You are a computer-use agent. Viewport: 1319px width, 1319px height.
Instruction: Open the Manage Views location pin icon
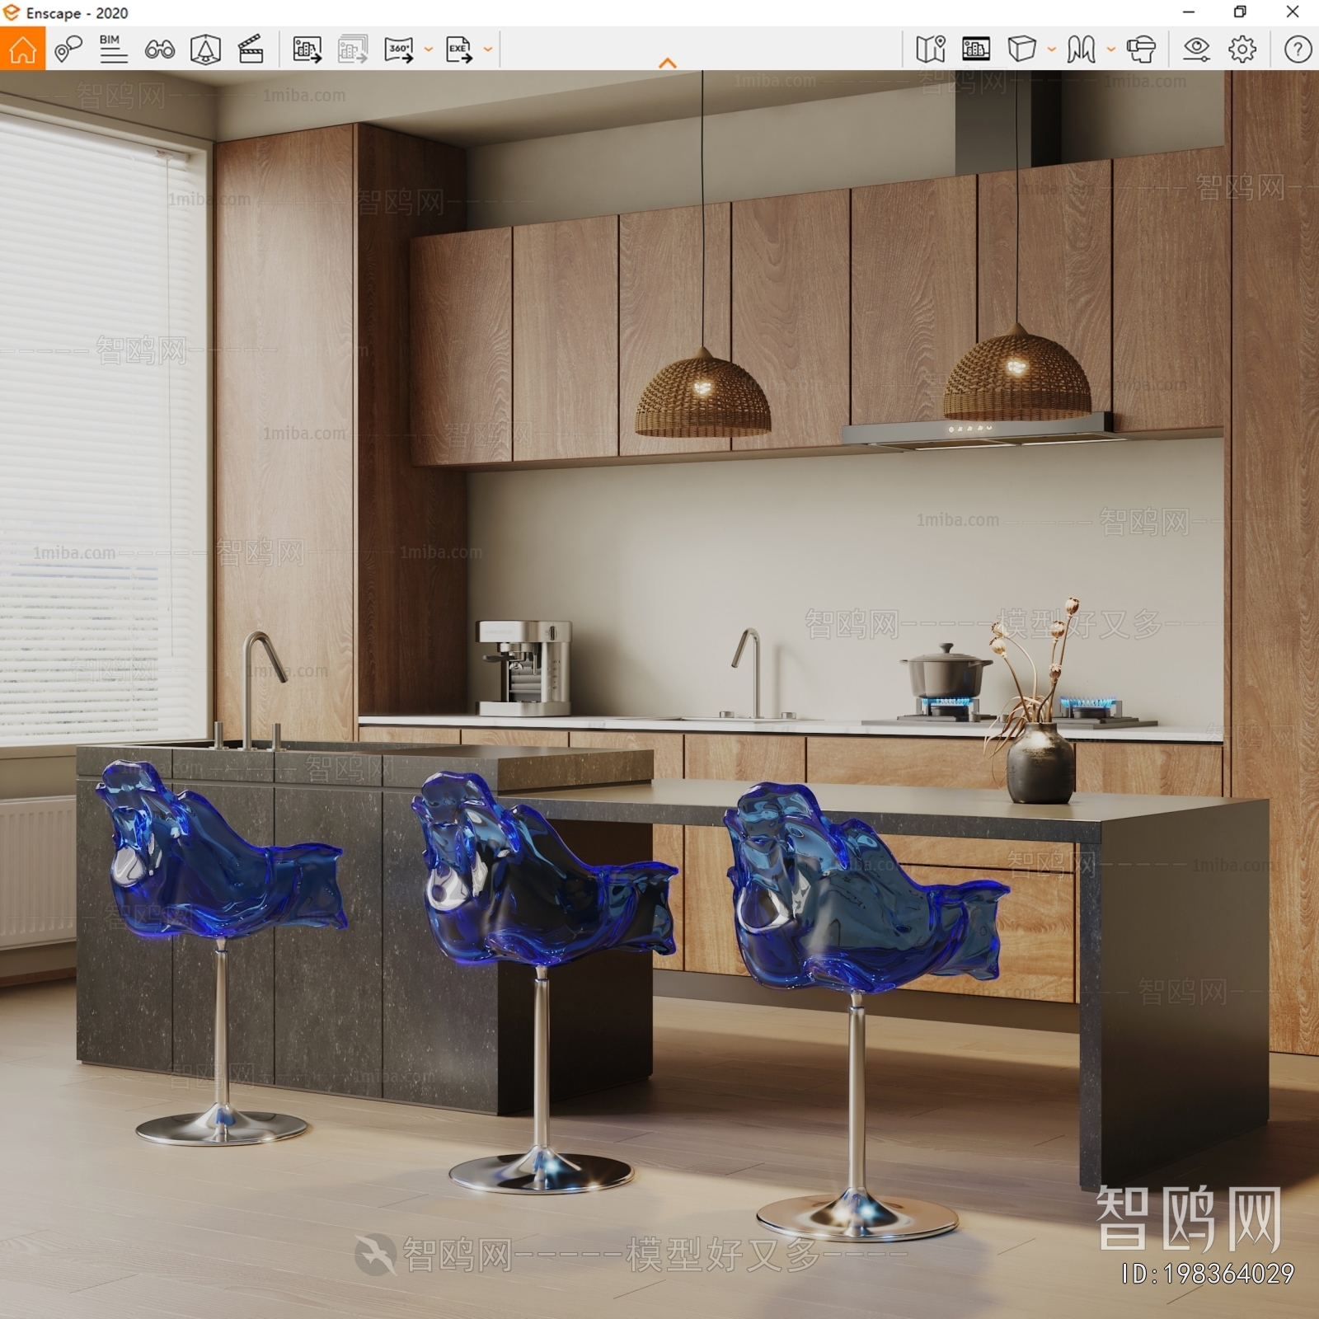tap(68, 49)
